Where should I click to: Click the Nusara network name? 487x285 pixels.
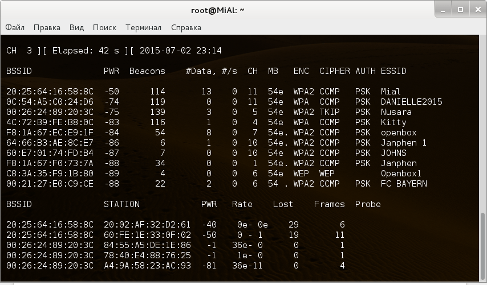pos(396,112)
